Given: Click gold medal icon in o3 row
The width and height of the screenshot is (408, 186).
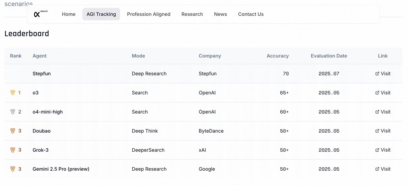Looking at the screenshot, I should click(13, 92).
